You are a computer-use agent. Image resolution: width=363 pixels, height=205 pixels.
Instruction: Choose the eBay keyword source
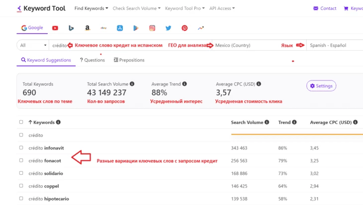[103, 28]
